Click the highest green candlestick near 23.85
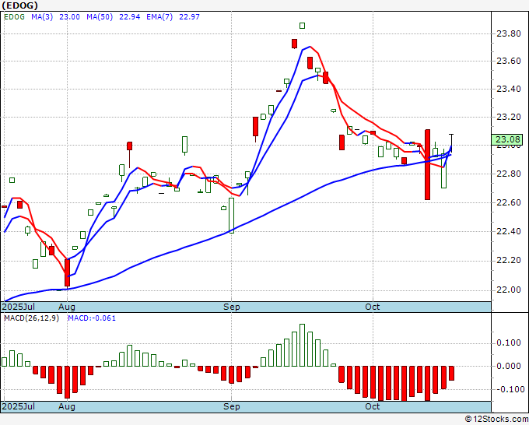Viewport: 529px width, 425px height. [303, 26]
